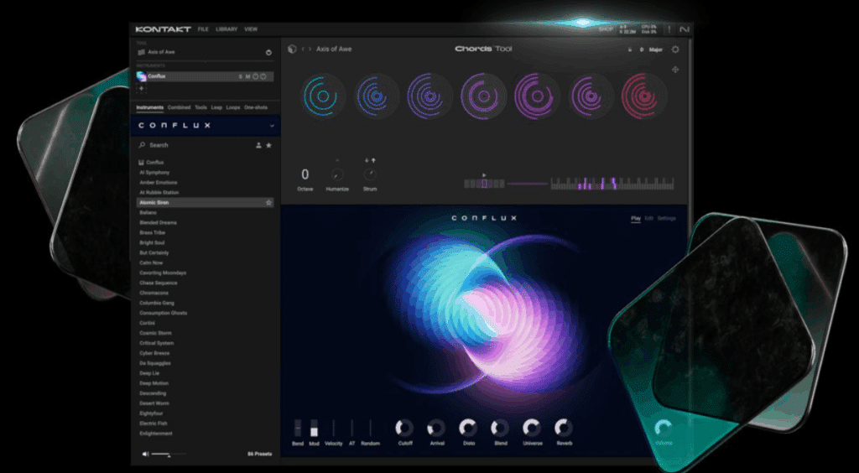The height and width of the screenshot is (473, 859).
Task: Open the key selector left of Major
Action: coord(642,49)
